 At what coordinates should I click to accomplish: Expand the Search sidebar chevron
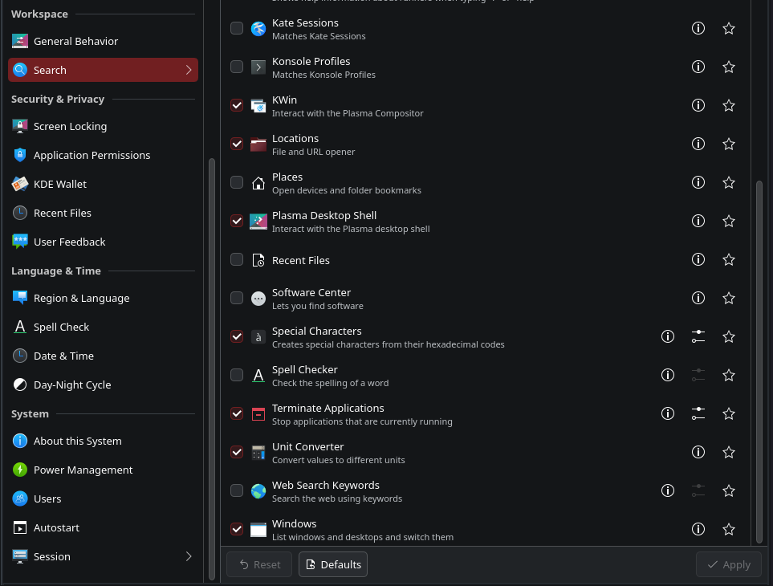(x=189, y=70)
